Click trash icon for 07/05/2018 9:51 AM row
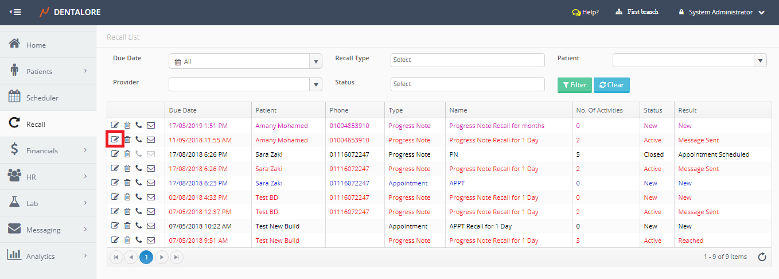 (x=127, y=240)
